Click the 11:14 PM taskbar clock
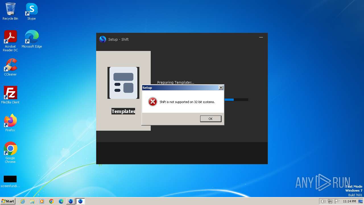 point(349,201)
